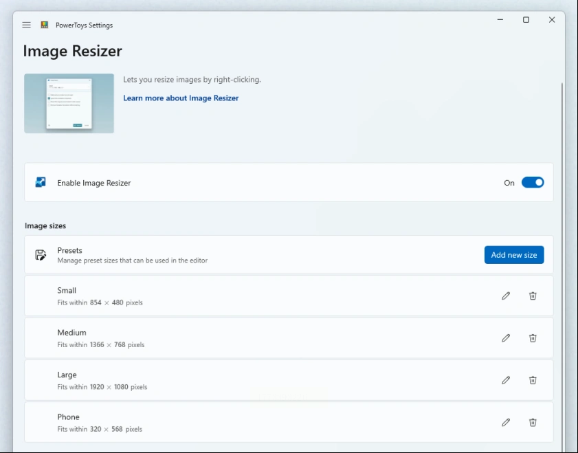
Task: Click the Image Resizer preview thumbnail
Action: [x=69, y=103]
